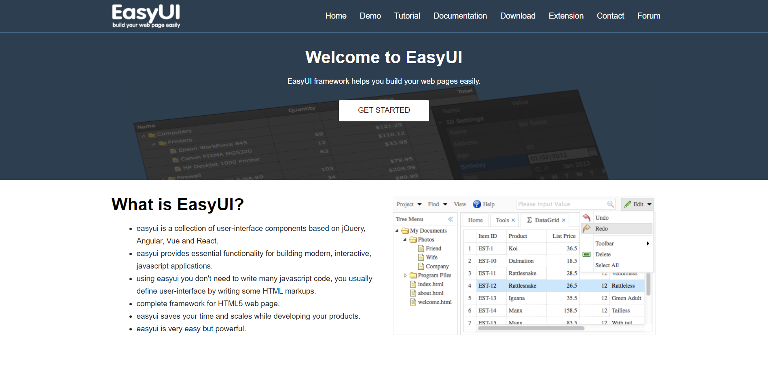Click the Program Files folder icon

[x=413, y=275]
